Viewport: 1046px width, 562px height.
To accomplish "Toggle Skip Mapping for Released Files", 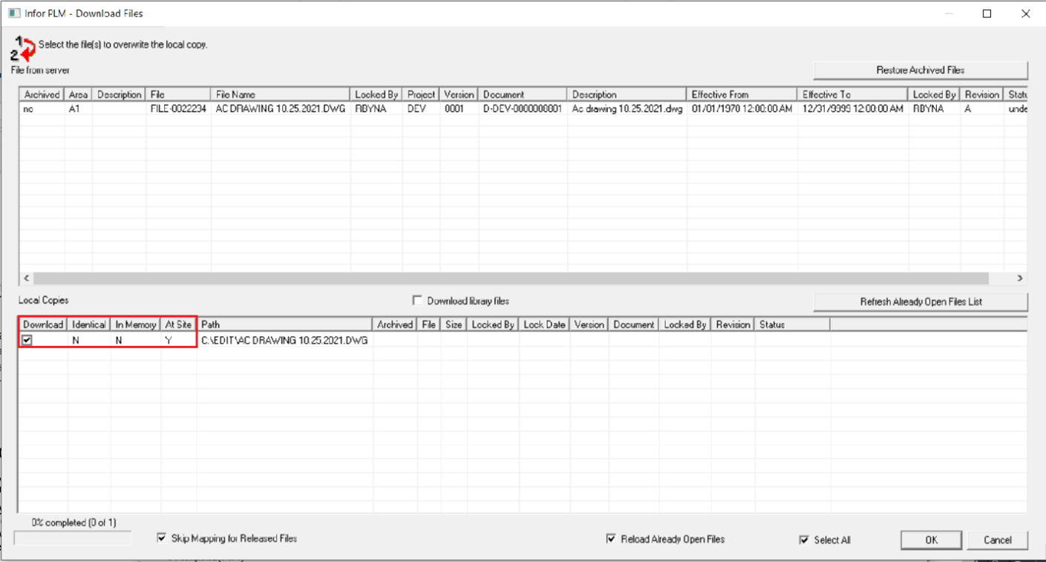I will pos(162,538).
